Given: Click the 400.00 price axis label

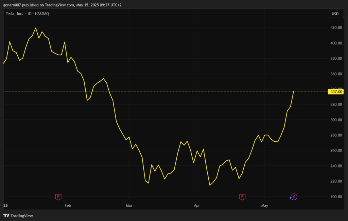Looking at the screenshot, I should pyautogui.click(x=335, y=43).
